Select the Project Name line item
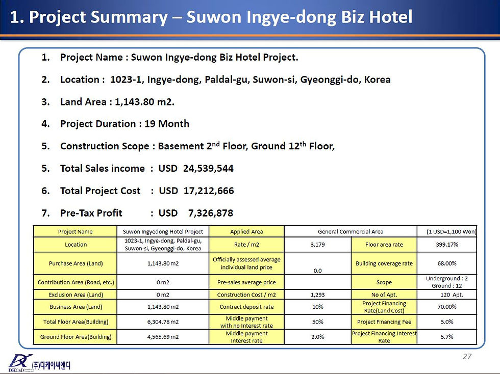The height and width of the screenshot is (374, 500). click(169, 58)
